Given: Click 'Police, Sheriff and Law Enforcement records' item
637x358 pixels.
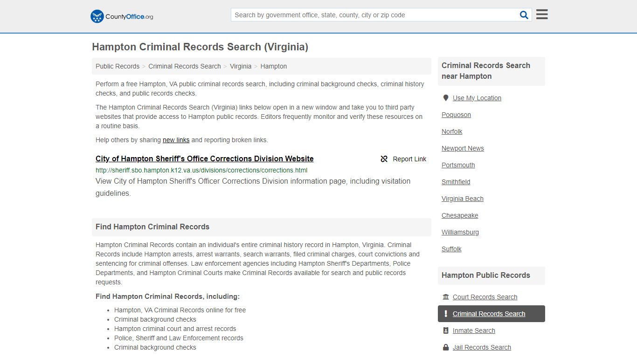Looking at the screenshot, I should 179,338.
